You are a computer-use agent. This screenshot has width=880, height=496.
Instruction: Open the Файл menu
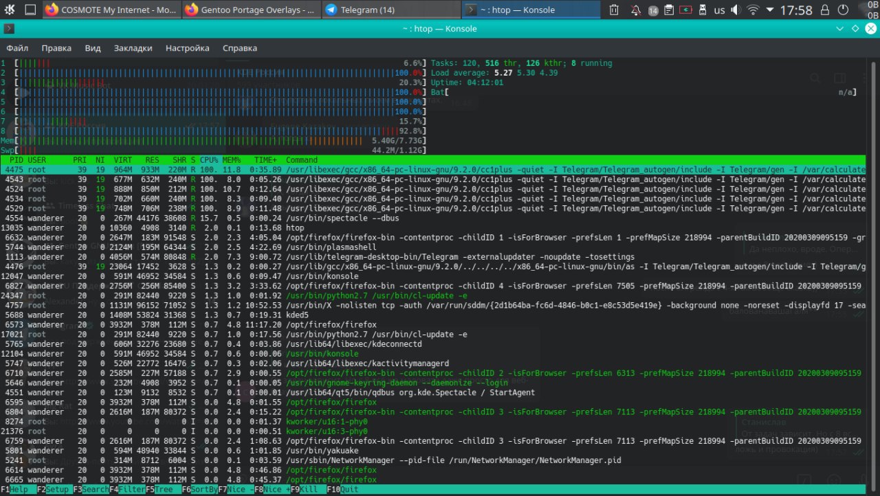(x=17, y=48)
